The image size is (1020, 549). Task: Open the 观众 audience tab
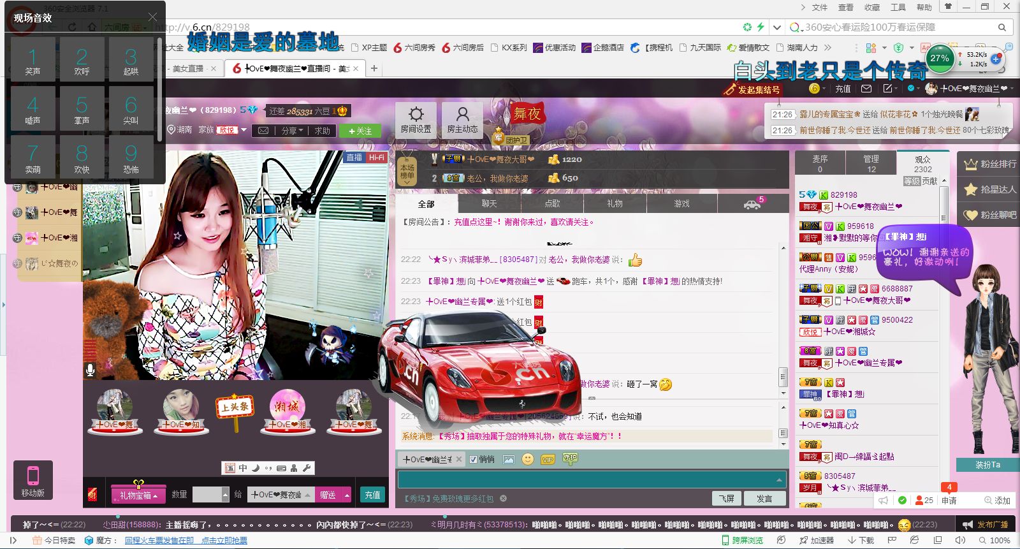922,163
